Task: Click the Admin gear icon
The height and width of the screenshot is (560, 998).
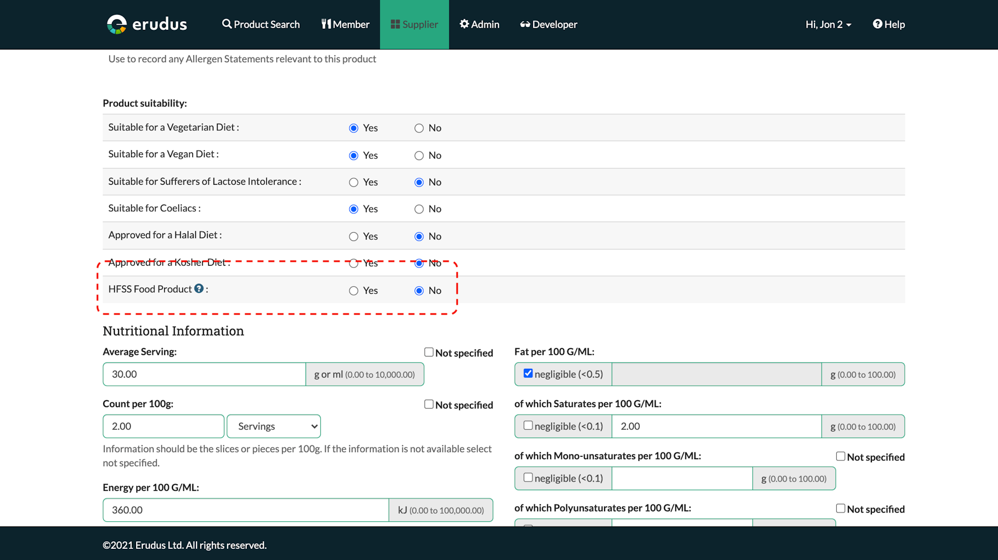Action: 464,24
